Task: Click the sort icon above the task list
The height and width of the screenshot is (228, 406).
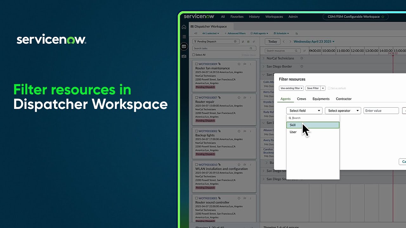Action: pos(254,41)
